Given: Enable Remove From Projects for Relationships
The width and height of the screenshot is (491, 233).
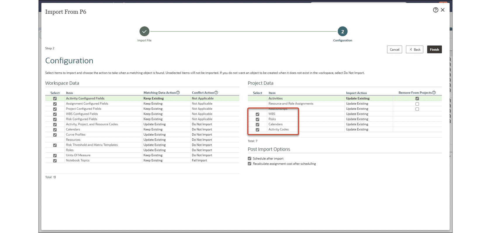Looking at the screenshot, I should click(x=417, y=109).
